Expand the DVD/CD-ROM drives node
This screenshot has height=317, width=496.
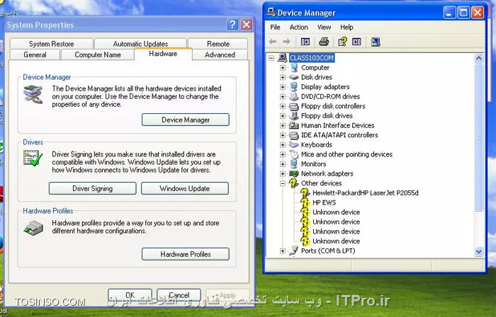coord(283,97)
